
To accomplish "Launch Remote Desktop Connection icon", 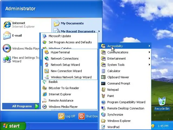I will click(103, 108).
